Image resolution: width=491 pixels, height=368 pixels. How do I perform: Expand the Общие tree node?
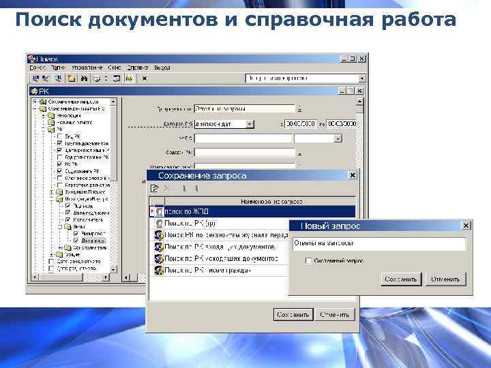point(52,254)
